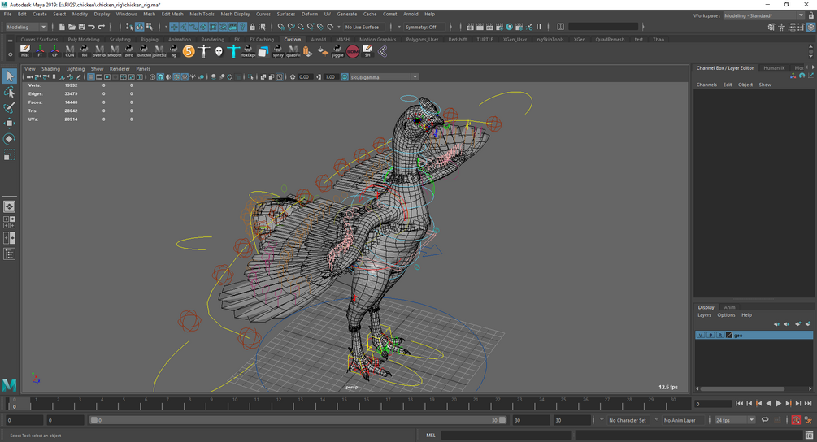Image resolution: width=817 pixels, height=442 pixels.
Task: Open the Set Keyframe Preferences running figure icon
Action: tap(808, 420)
